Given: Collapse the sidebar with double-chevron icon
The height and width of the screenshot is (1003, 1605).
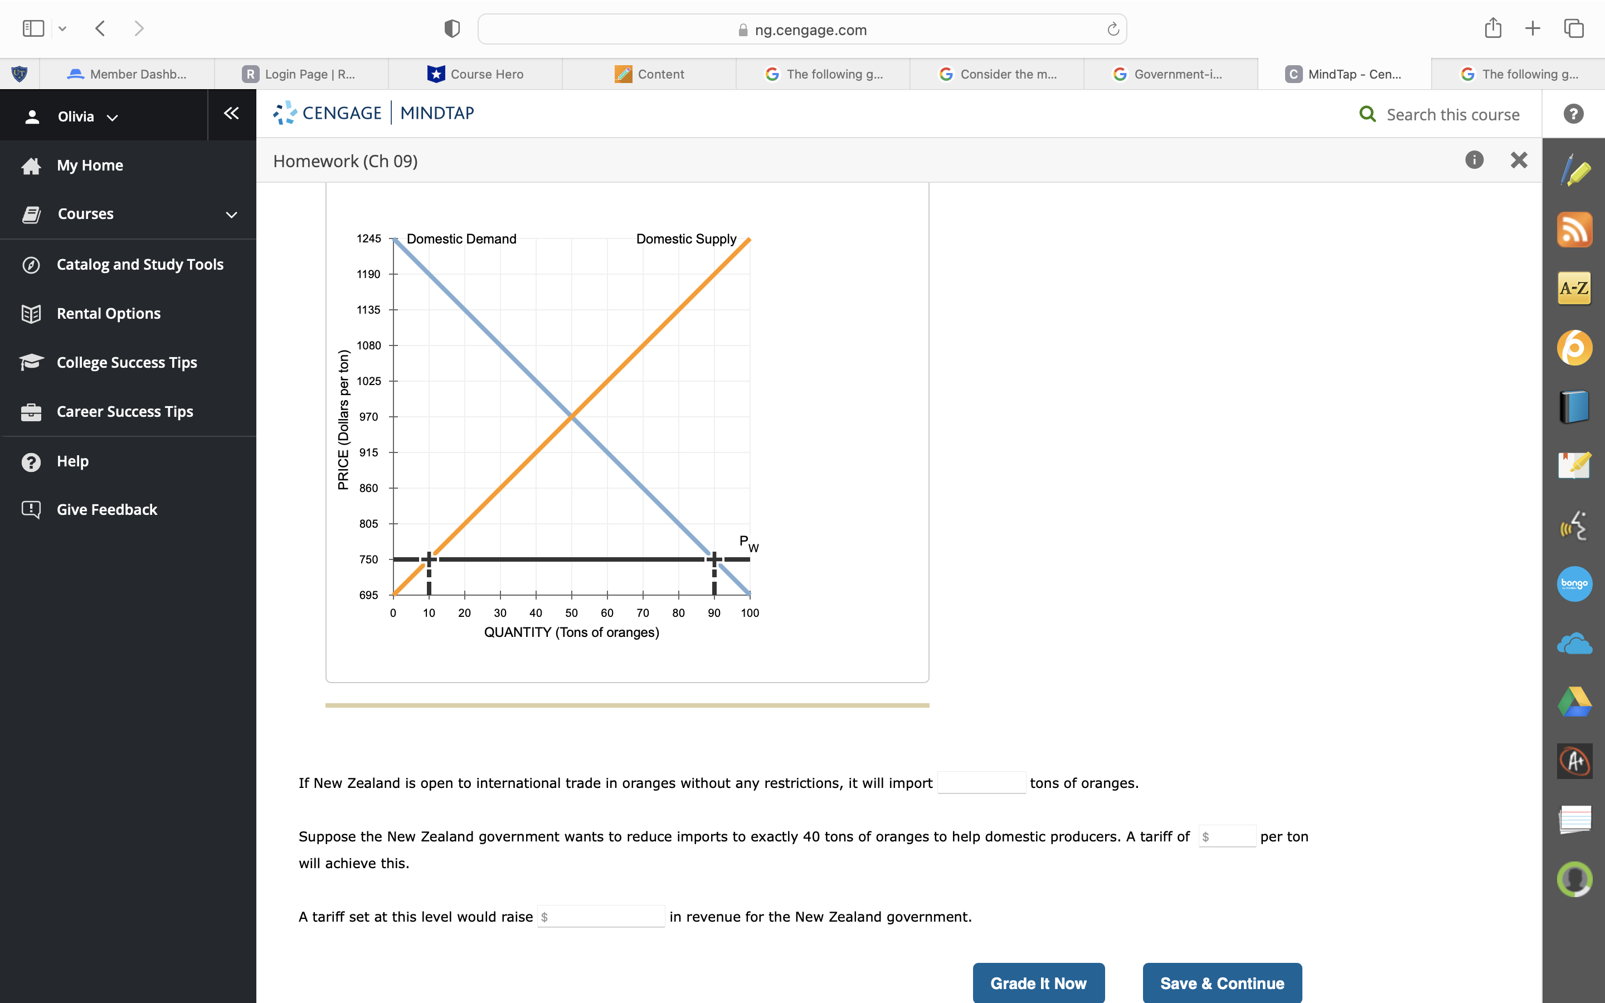Looking at the screenshot, I should [x=231, y=114].
